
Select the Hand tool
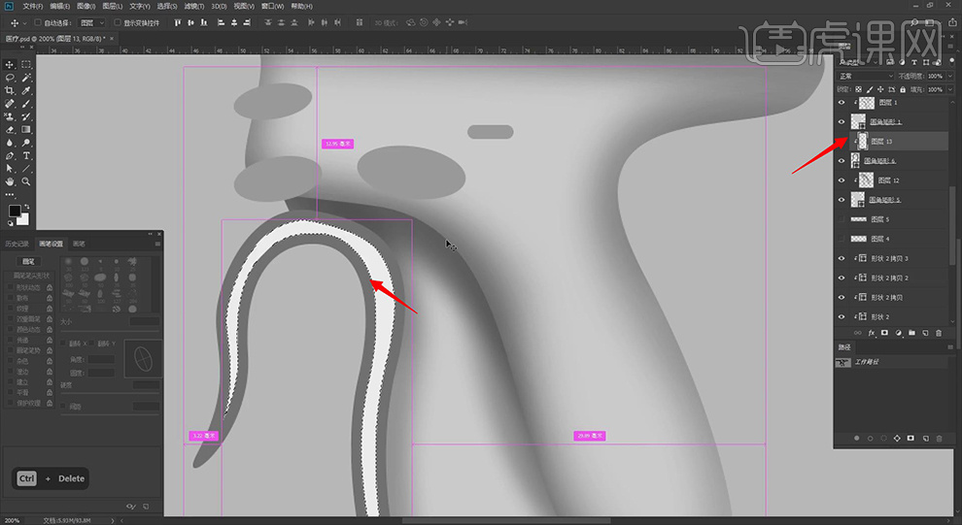pyautogui.click(x=9, y=181)
